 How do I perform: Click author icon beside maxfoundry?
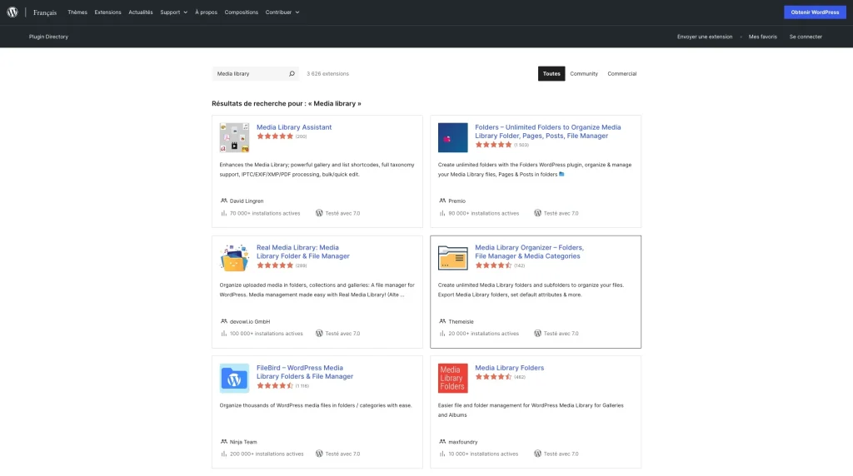pyautogui.click(x=442, y=442)
